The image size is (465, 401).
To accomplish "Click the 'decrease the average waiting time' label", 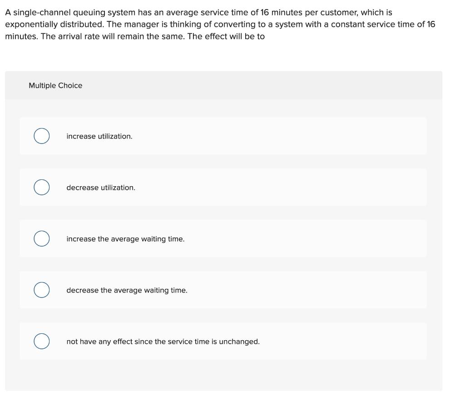I will point(127,290).
